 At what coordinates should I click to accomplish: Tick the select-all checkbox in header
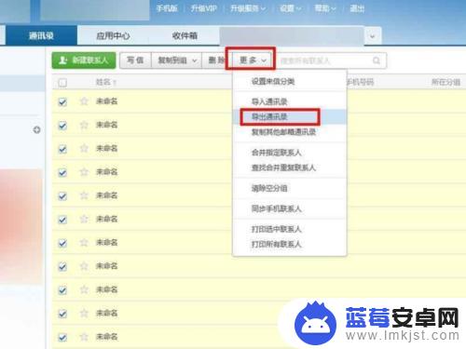(62, 83)
